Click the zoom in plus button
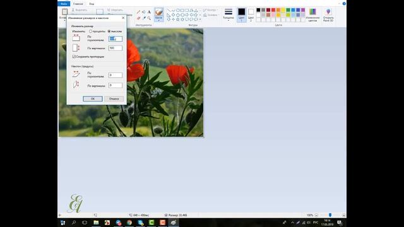Image resolution: width=404 pixels, height=227 pixels. click(343, 215)
